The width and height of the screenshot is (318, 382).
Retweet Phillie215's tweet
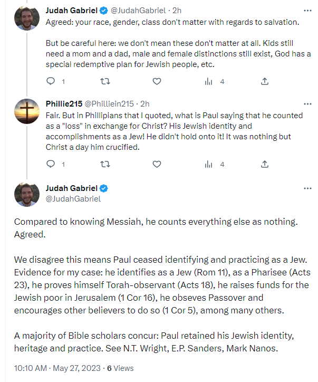(x=104, y=164)
